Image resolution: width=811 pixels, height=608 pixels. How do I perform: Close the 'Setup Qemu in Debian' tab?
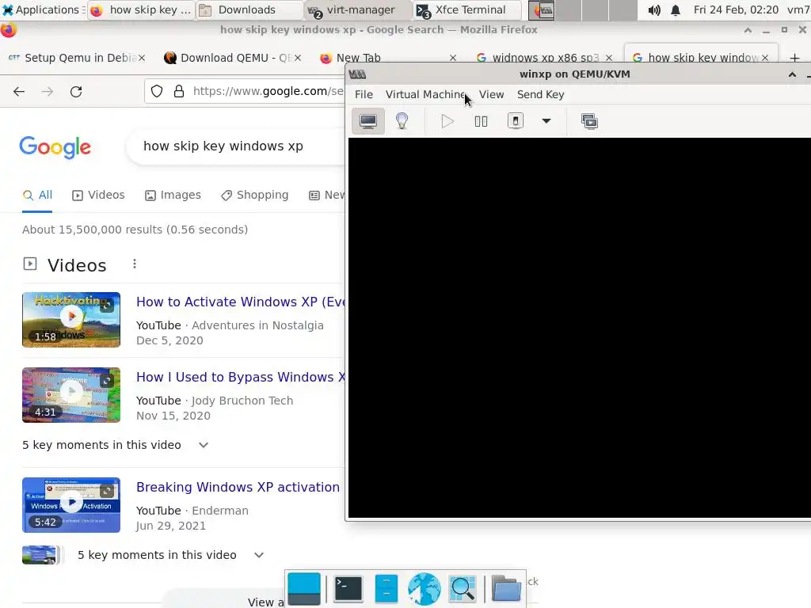[x=142, y=58]
